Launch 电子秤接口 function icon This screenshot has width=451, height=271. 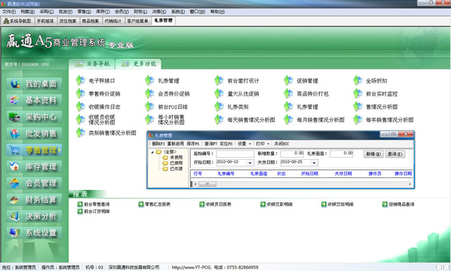81,81
